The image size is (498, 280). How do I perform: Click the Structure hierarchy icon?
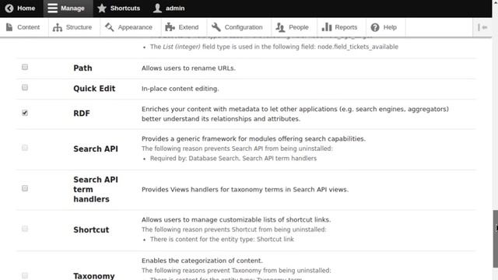point(58,27)
